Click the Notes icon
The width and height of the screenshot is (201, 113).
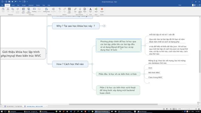point(85,9)
